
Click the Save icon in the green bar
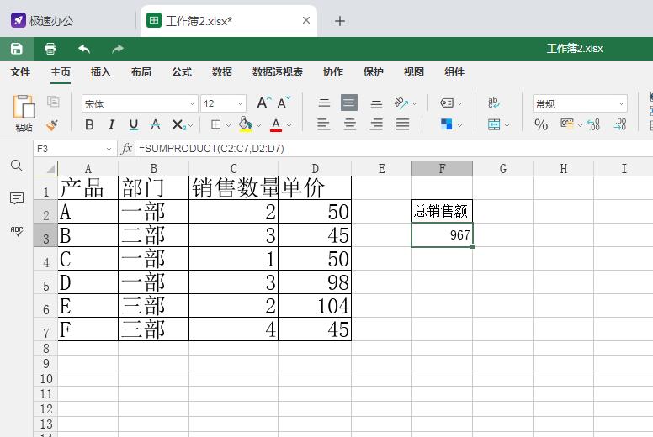click(17, 49)
